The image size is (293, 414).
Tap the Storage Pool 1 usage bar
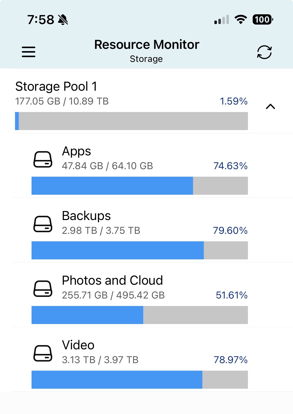click(131, 121)
